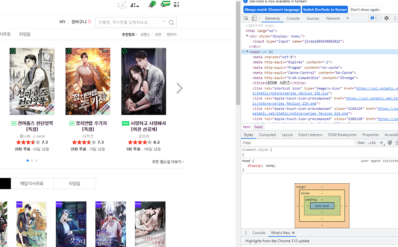Click the search input field
Image resolution: width=398 pixels, height=247 pixels.
coord(129,22)
